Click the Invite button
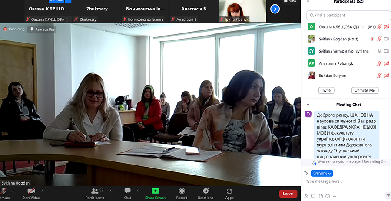The height and width of the screenshot is (201, 391). (x=326, y=90)
